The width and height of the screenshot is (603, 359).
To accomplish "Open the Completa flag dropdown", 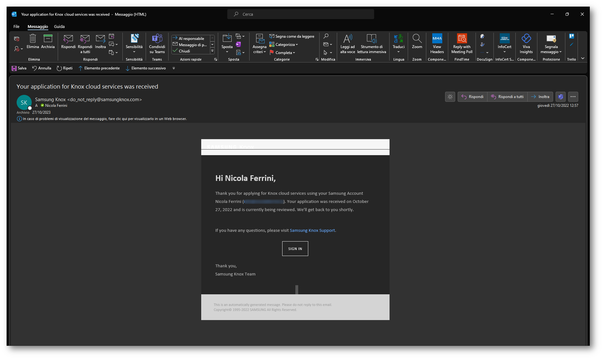I will (282, 53).
